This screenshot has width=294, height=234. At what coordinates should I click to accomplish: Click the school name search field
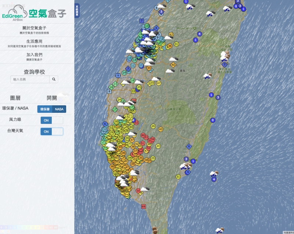(x=30, y=79)
